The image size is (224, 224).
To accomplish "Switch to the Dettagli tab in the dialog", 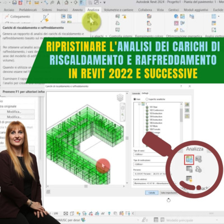I will tap(145, 93).
